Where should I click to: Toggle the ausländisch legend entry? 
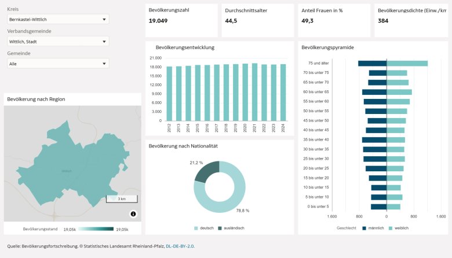click(x=231, y=228)
